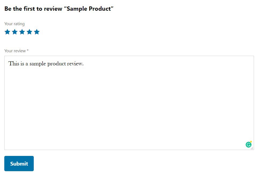Viewport: 266px width, 176px height.
Task: Set the rating to four stars
Action: 29,32
